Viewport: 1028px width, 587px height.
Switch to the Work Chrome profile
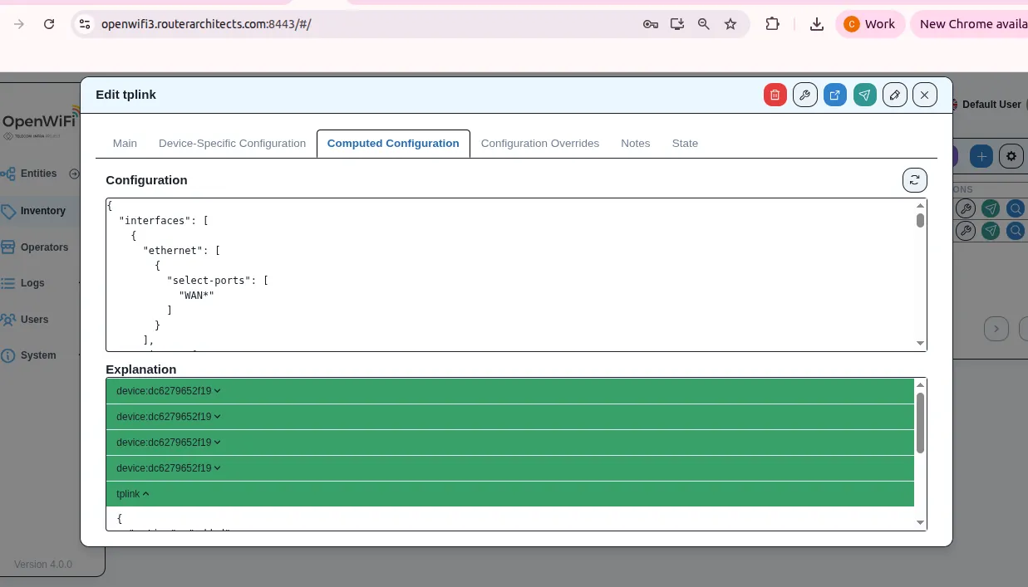(871, 23)
